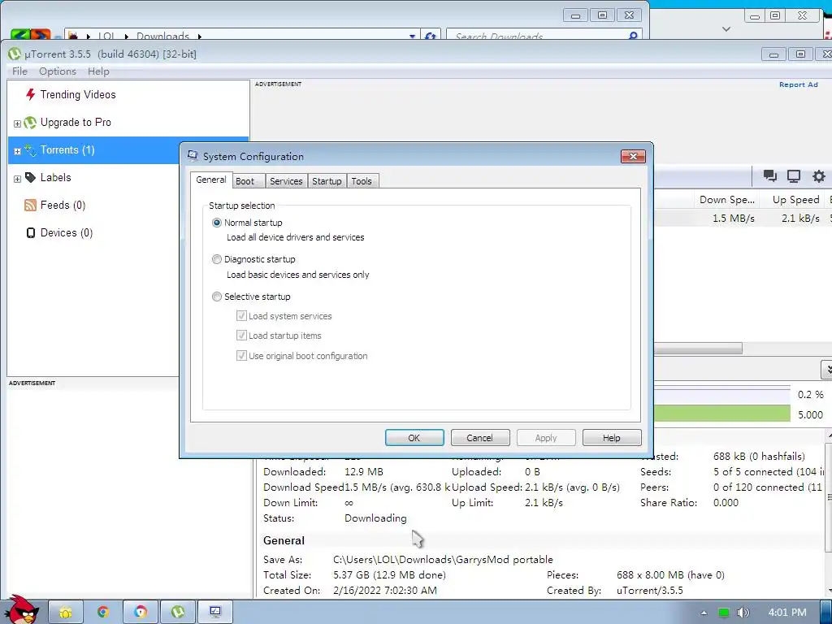This screenshot has width=832, height=624.
Task: Click the 1.5 MB/s down speed cell
Action: pyautogui.click(x=734, y=219)
